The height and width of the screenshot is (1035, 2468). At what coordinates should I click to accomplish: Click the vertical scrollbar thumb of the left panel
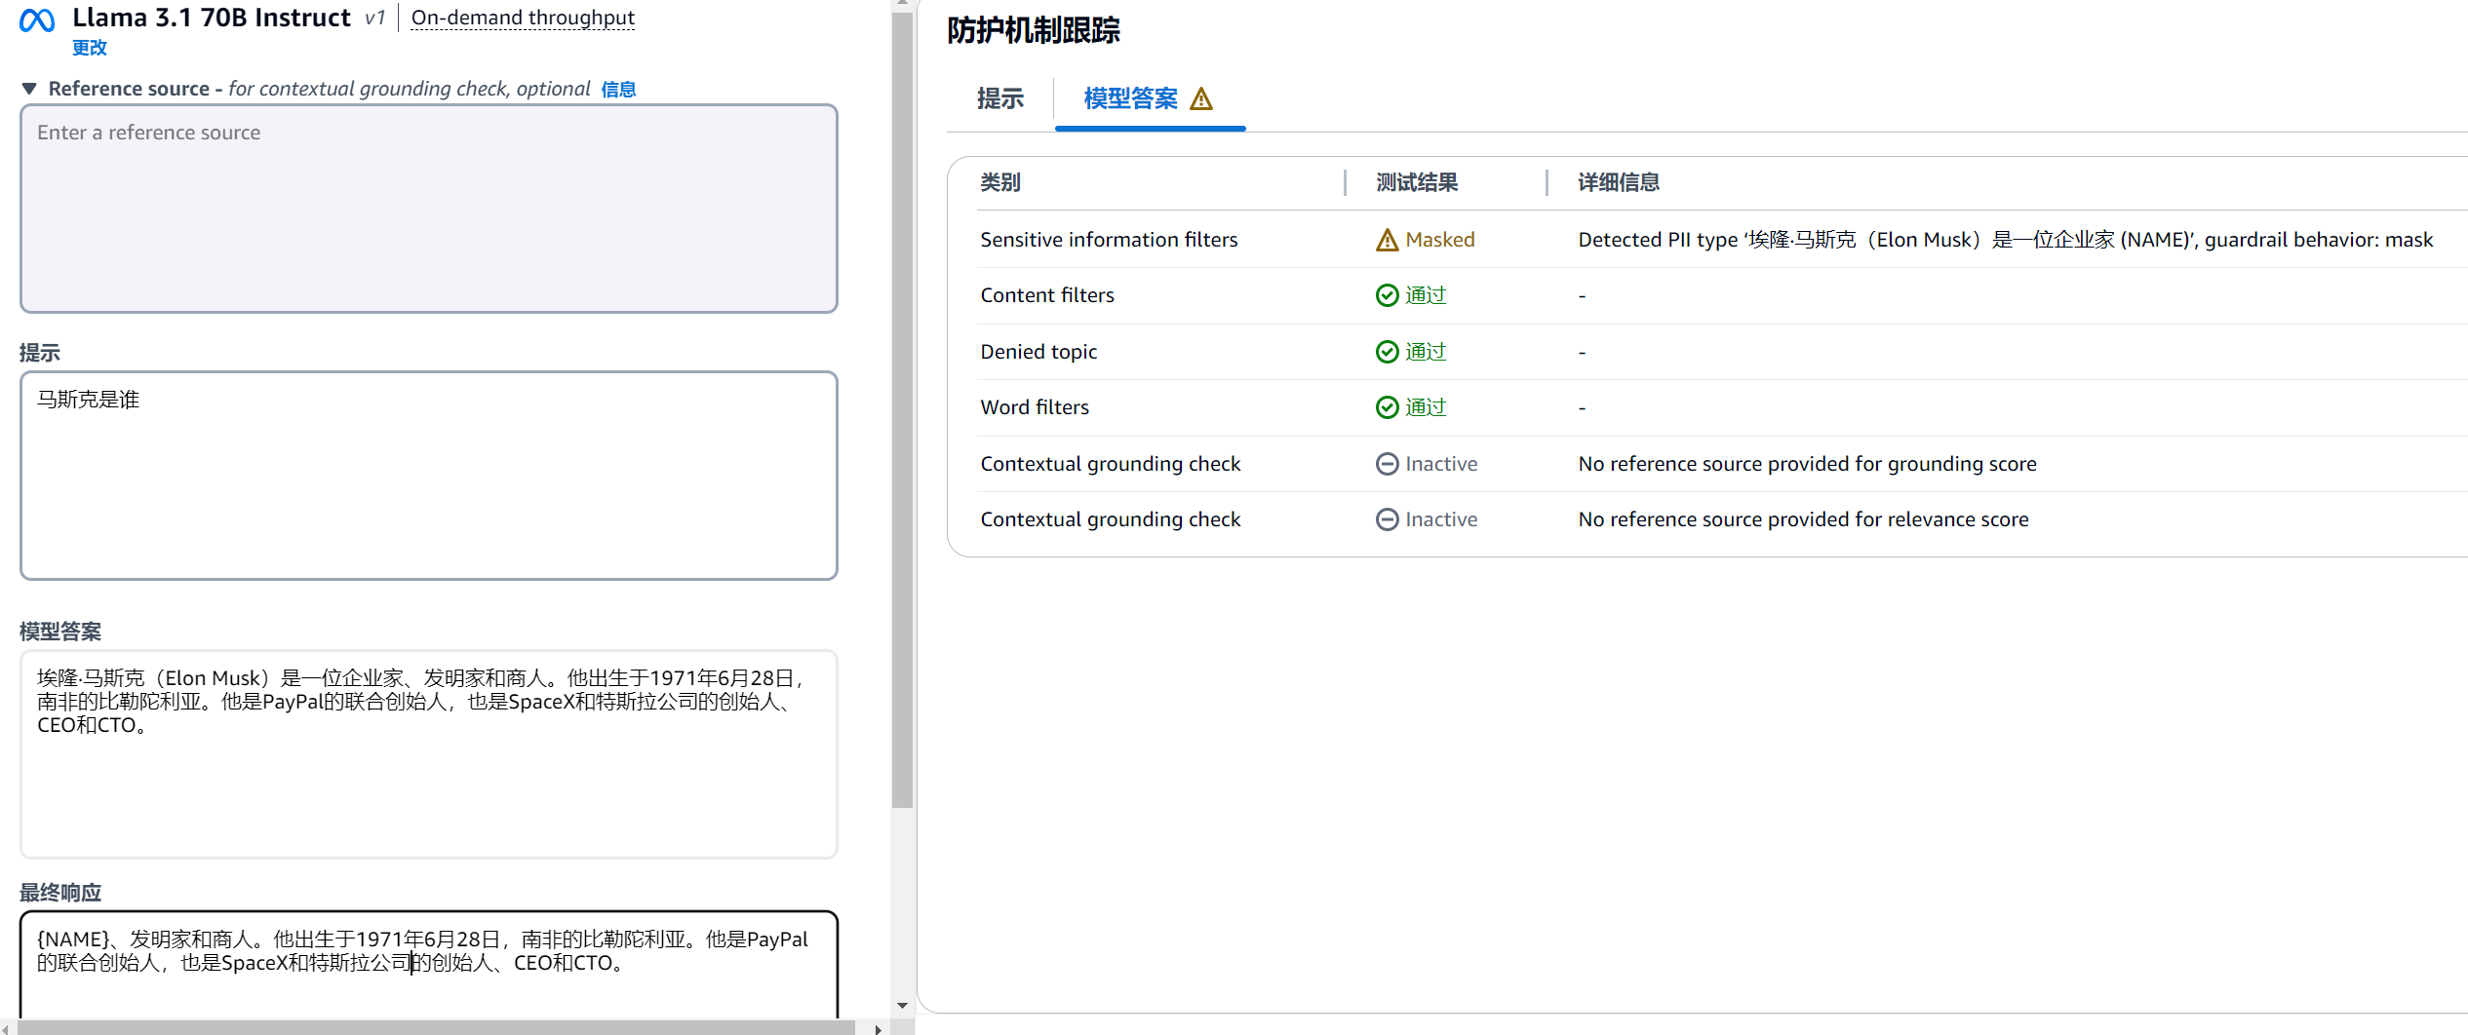tap(902, 409)
